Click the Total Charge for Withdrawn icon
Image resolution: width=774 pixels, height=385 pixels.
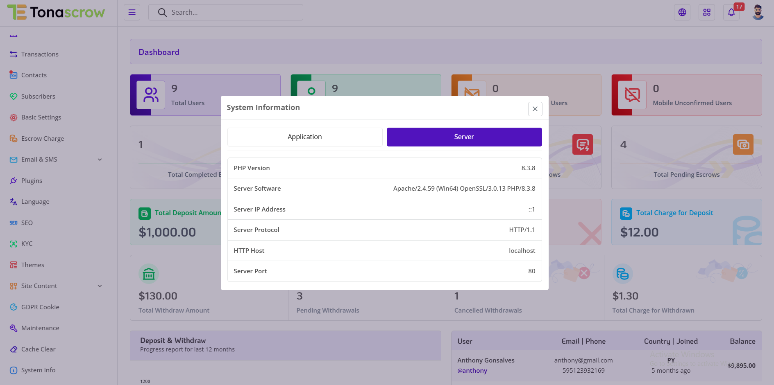(622, 274)
